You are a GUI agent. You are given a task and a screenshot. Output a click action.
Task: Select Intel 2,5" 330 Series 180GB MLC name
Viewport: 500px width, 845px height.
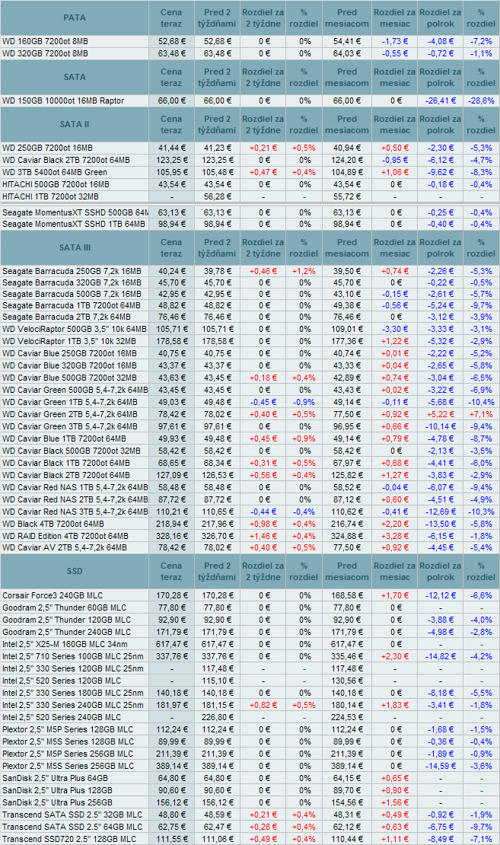click(x=73, y=693)
